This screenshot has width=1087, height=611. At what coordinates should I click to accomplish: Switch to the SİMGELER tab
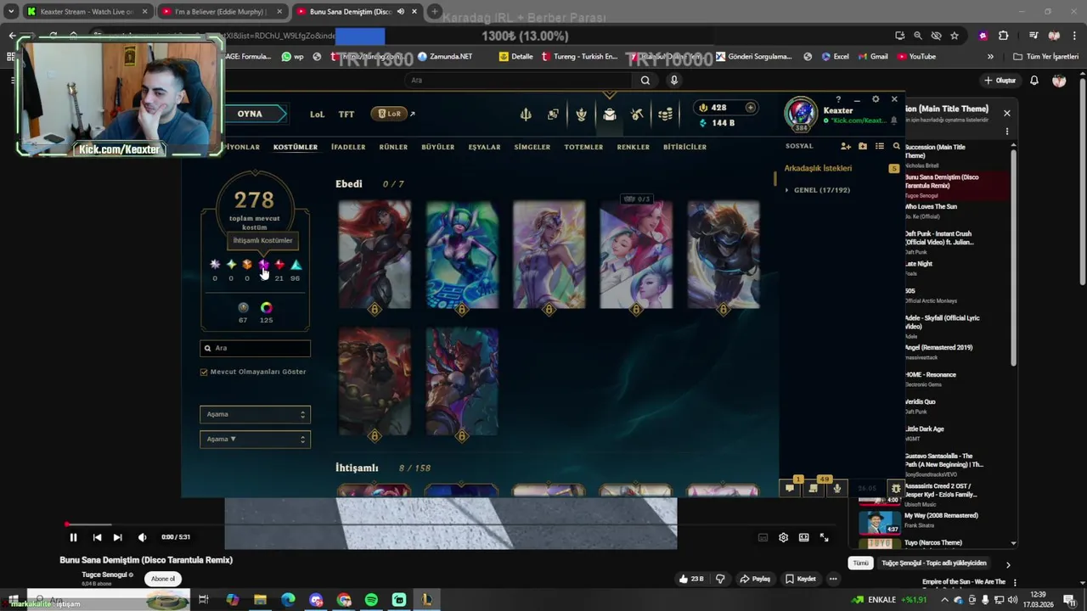(532, 147)
